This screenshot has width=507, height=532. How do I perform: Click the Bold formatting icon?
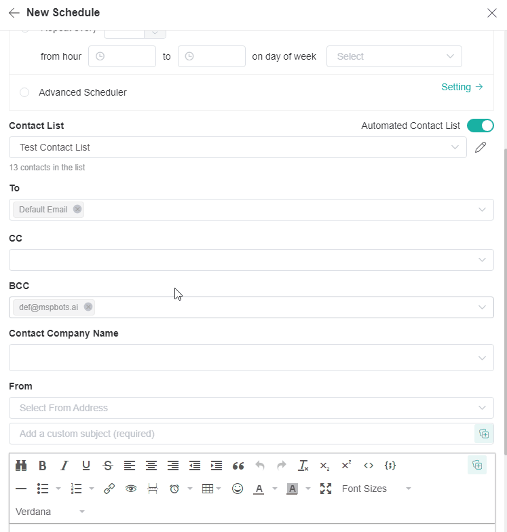43,465
